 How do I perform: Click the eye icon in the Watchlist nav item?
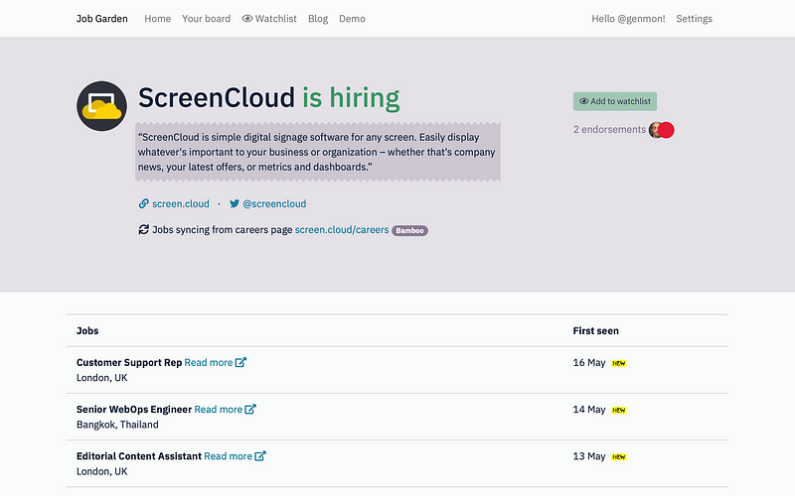tap(246, 19)
